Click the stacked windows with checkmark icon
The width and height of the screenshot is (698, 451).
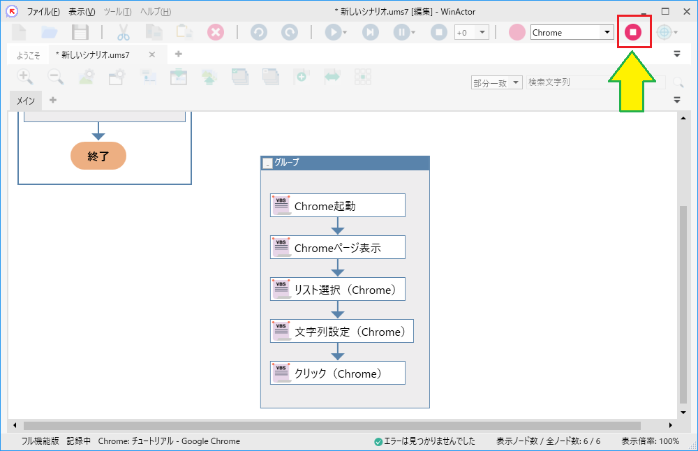(240, 77)
